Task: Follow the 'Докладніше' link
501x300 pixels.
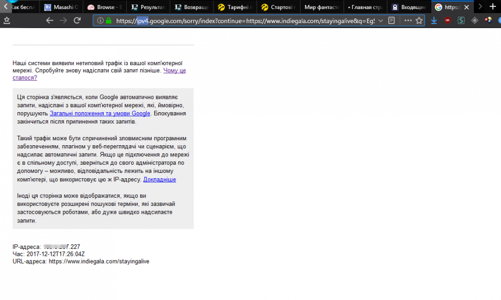Action: (159, 180)
